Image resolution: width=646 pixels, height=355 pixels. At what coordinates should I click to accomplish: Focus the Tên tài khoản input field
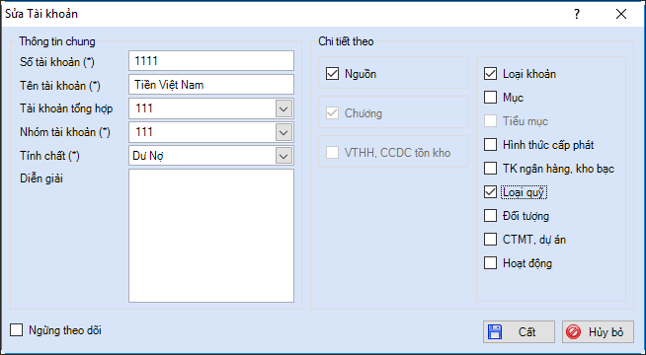[x=211, y=85]
